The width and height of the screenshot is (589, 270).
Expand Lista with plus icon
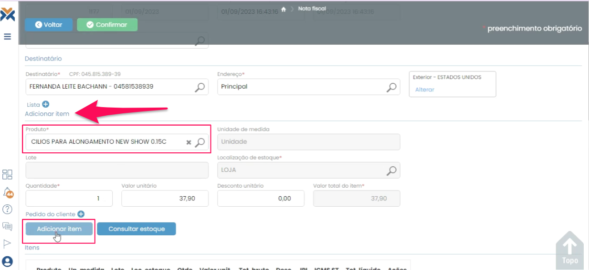click(x=46, y=104)
